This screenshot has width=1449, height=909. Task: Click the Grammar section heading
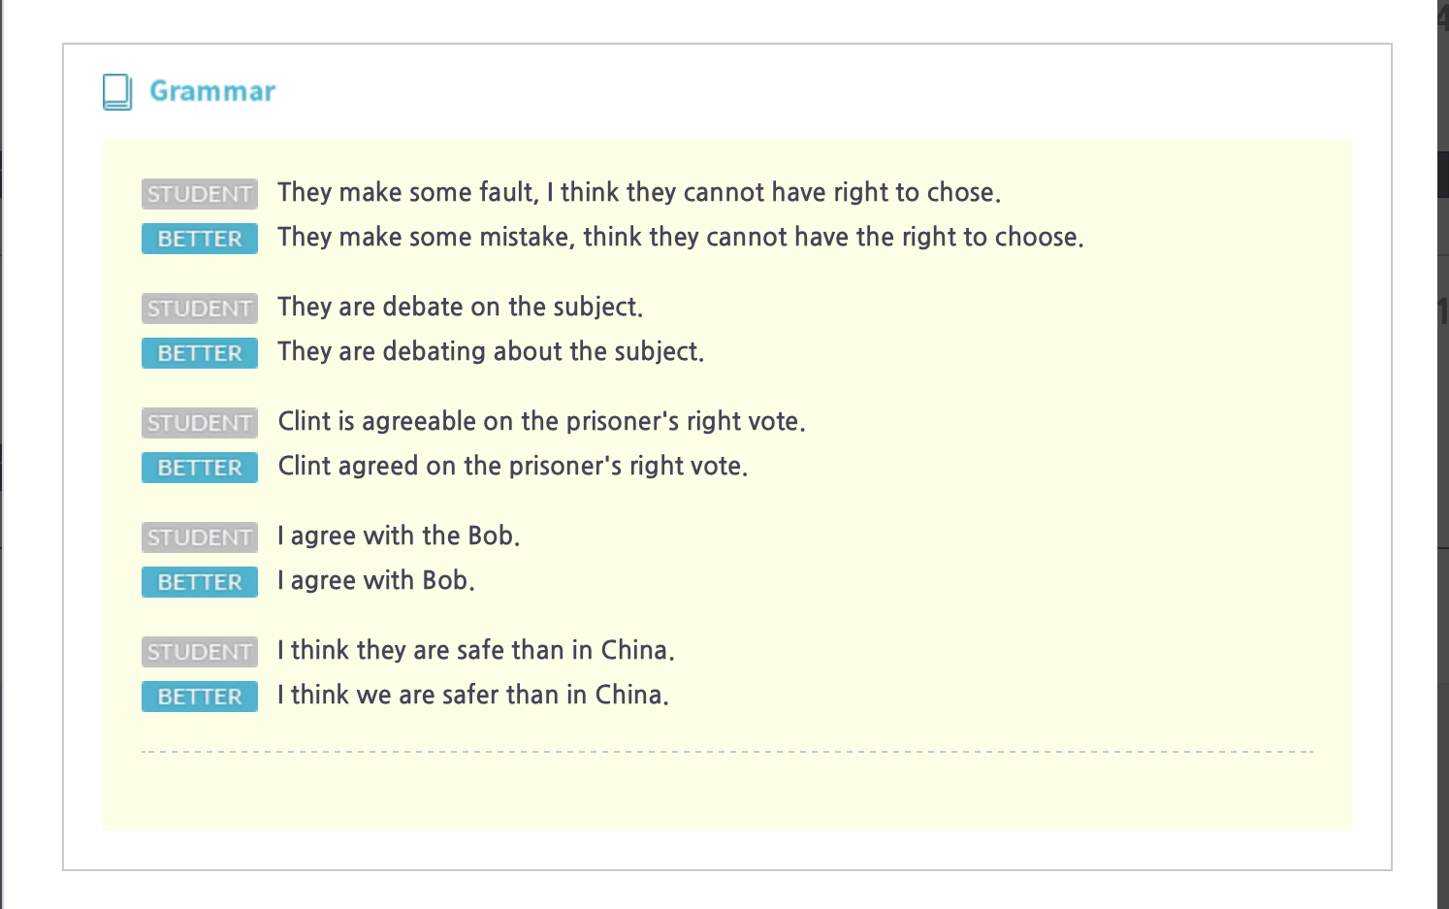[x=212, y=91]
